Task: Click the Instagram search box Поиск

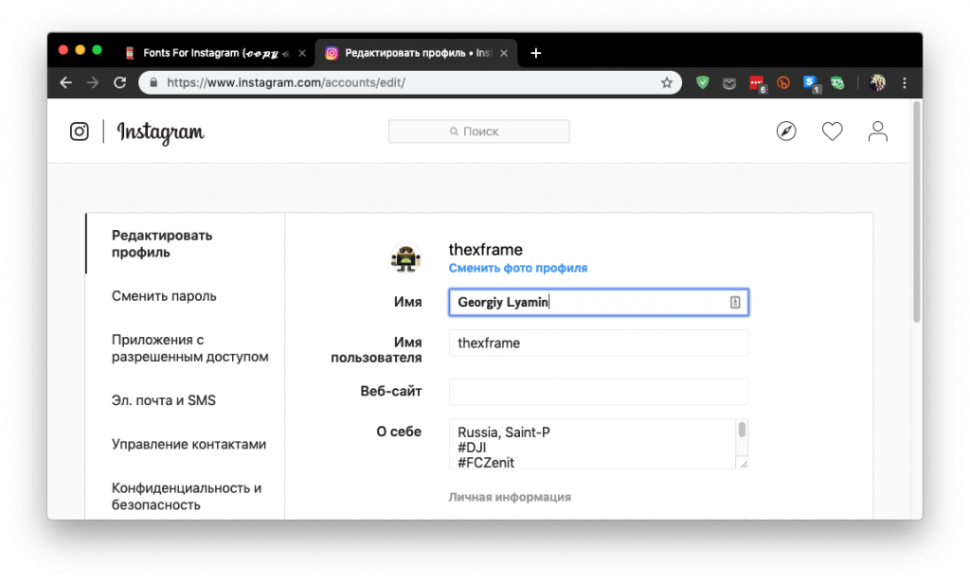Action: click(478, 132)
